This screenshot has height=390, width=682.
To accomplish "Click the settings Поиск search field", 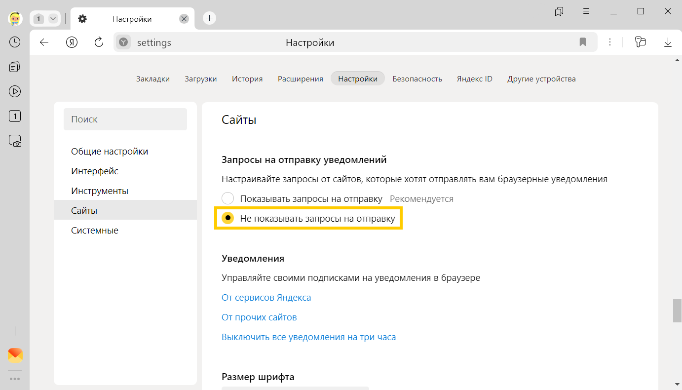I will (x=125, y=119).
